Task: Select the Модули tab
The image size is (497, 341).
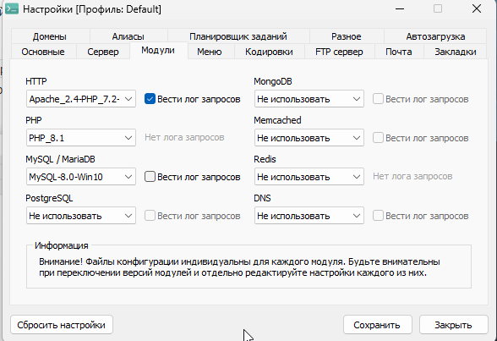Action: pos(158,51)
